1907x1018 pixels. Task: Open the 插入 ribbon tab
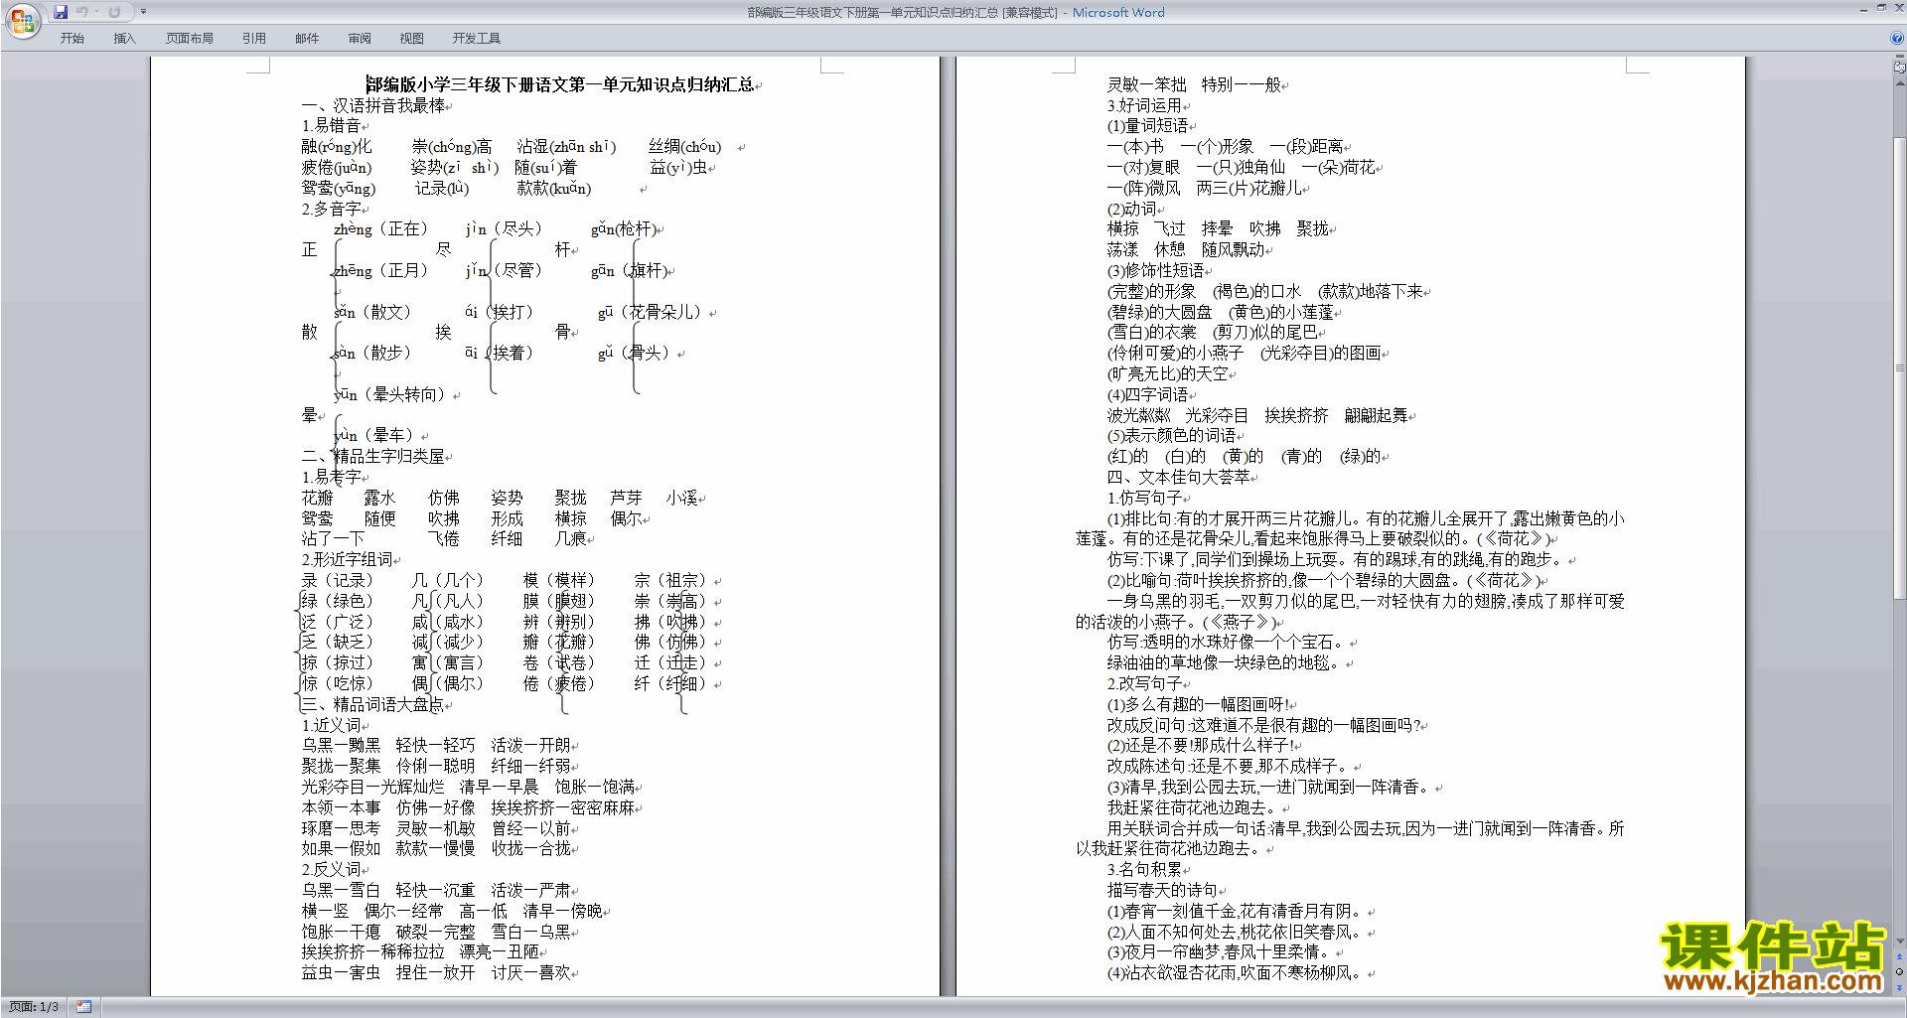pyautogui.click(x=124, y=39)
